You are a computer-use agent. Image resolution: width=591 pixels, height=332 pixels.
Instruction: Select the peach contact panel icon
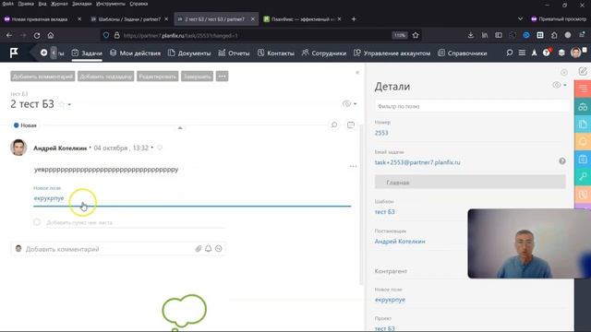pyautogui.click(x=583, y=195)
